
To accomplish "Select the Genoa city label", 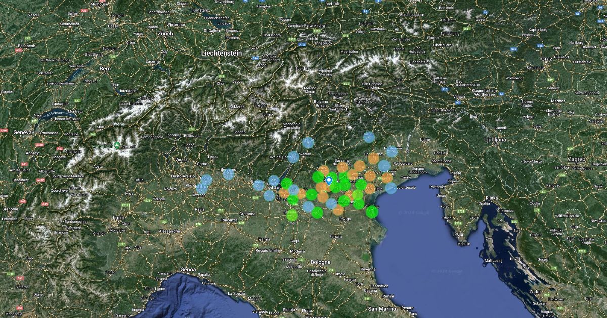I will pyautogui.click(x=188, y=270).
